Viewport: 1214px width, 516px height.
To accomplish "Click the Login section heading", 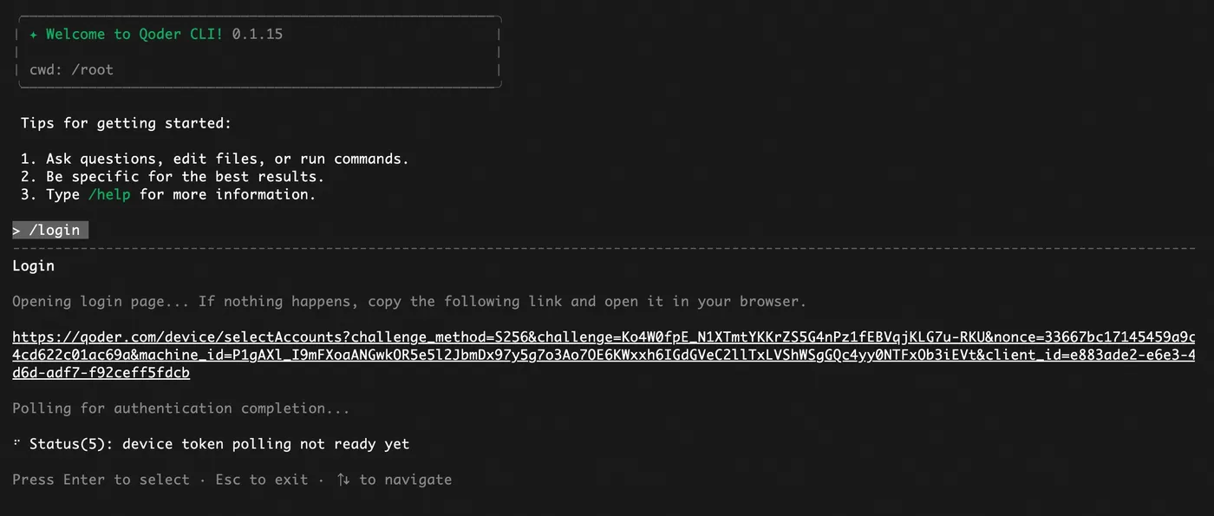I will pyautogui.click(x=33, y=265).
